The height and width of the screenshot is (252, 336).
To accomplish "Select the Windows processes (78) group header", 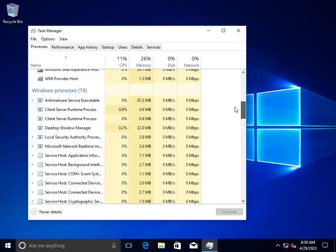I will 60,91.
